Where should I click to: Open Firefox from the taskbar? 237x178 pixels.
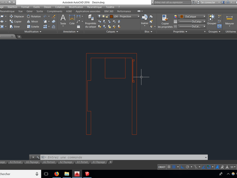56,174
